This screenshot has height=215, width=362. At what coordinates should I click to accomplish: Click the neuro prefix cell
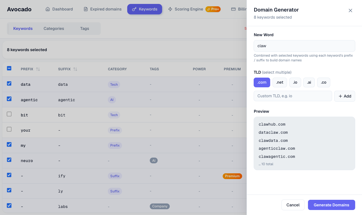click(27, 161)
